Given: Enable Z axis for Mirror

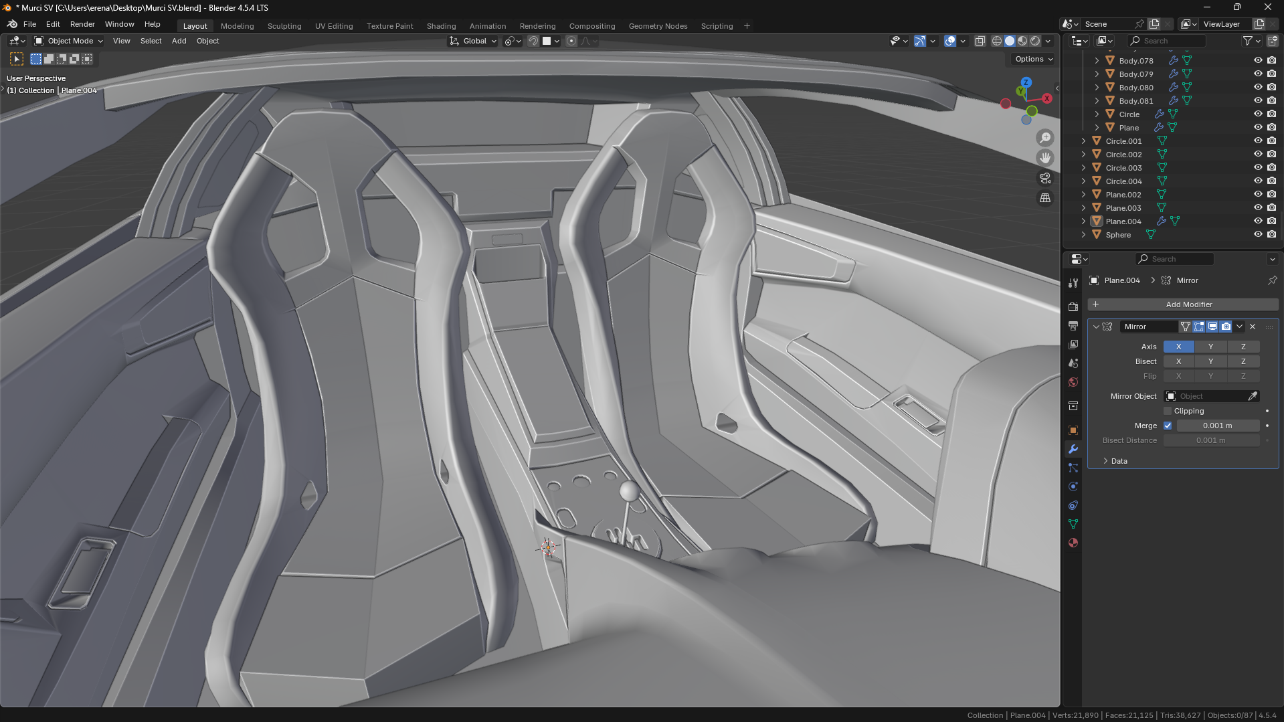Looking at the screenshot, I should click(1243, 347).
